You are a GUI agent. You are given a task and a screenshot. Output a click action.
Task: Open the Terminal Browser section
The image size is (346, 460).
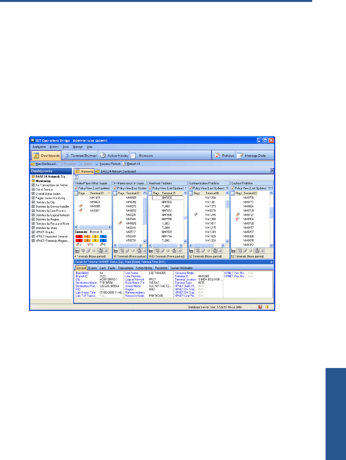pos(80,156)
